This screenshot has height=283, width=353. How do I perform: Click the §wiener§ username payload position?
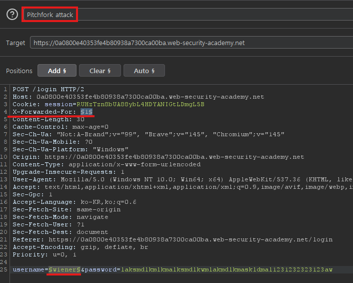pos(64,269)
